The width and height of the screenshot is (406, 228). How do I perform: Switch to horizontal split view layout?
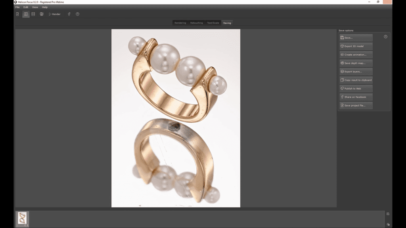coord(33,14)
